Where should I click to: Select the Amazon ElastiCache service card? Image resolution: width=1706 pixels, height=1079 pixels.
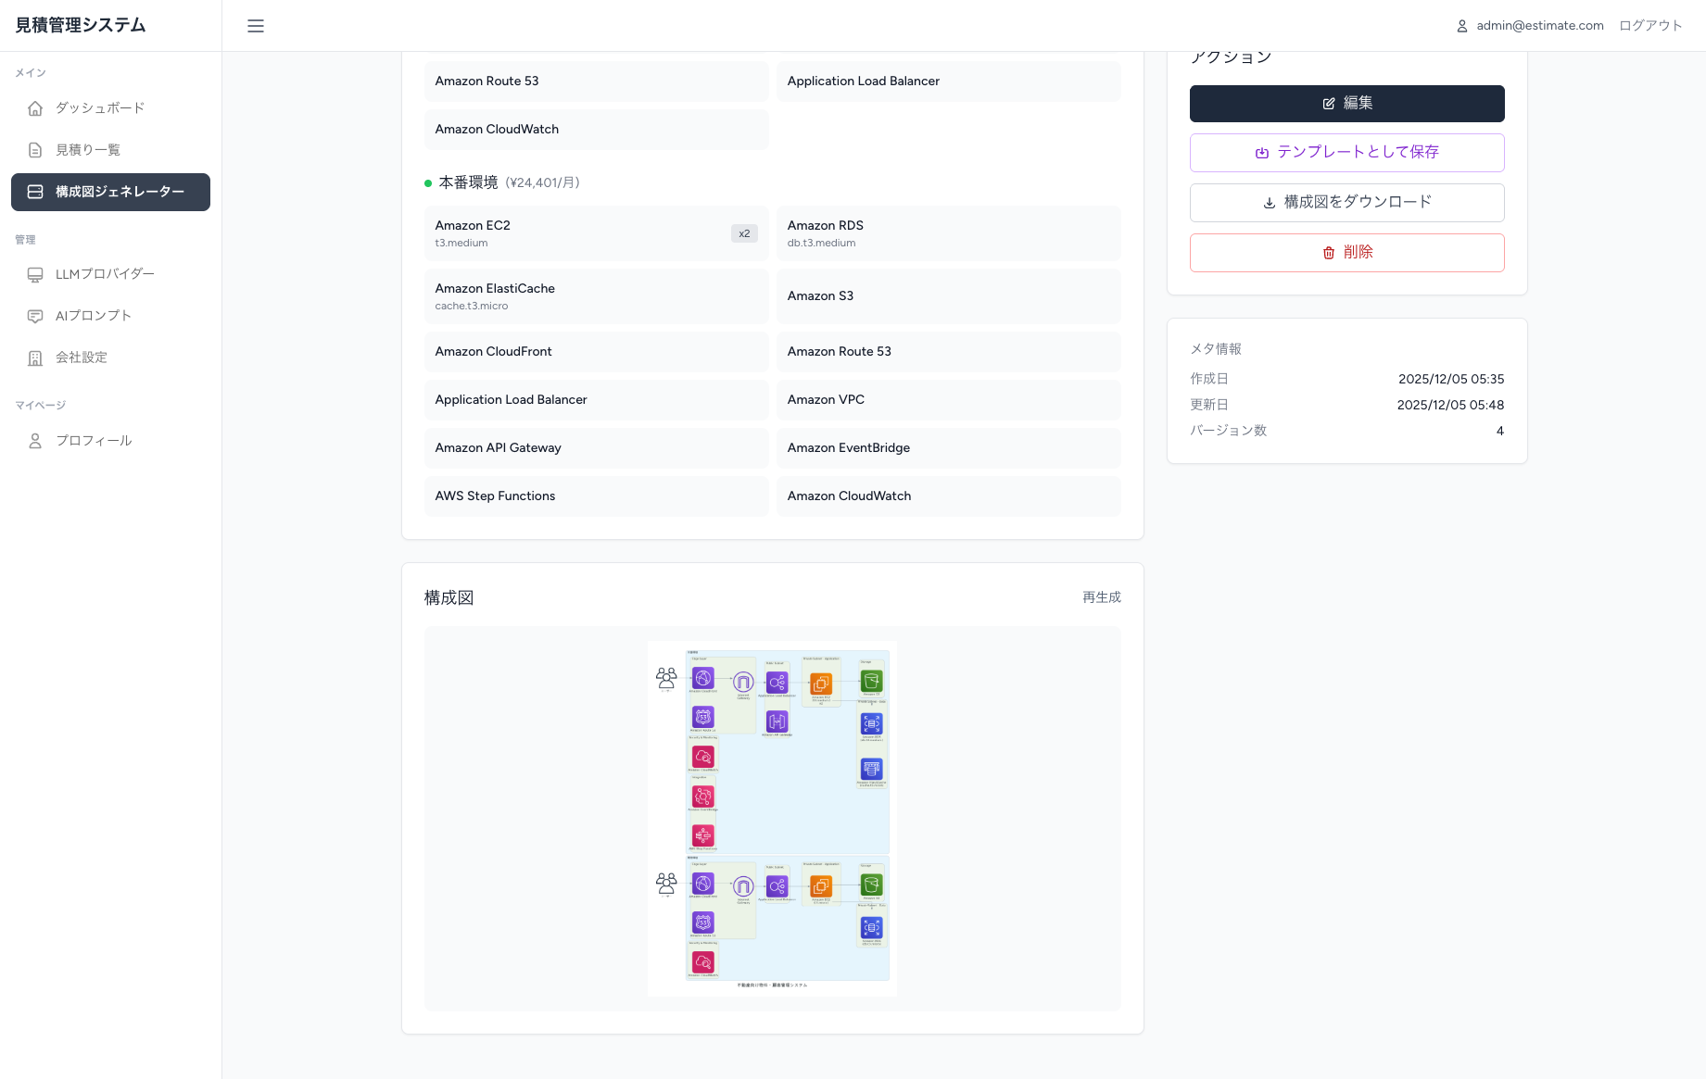[x=596, y=296]
